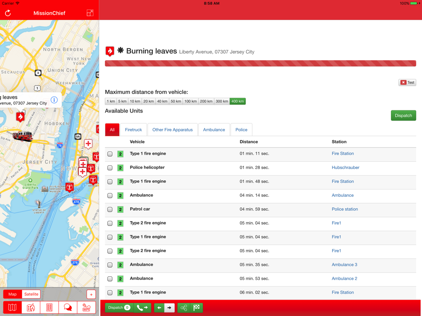The height and width of the screenshot is (316, 422).
Task: Open the Firetruck tab
Action: (133, 130)
